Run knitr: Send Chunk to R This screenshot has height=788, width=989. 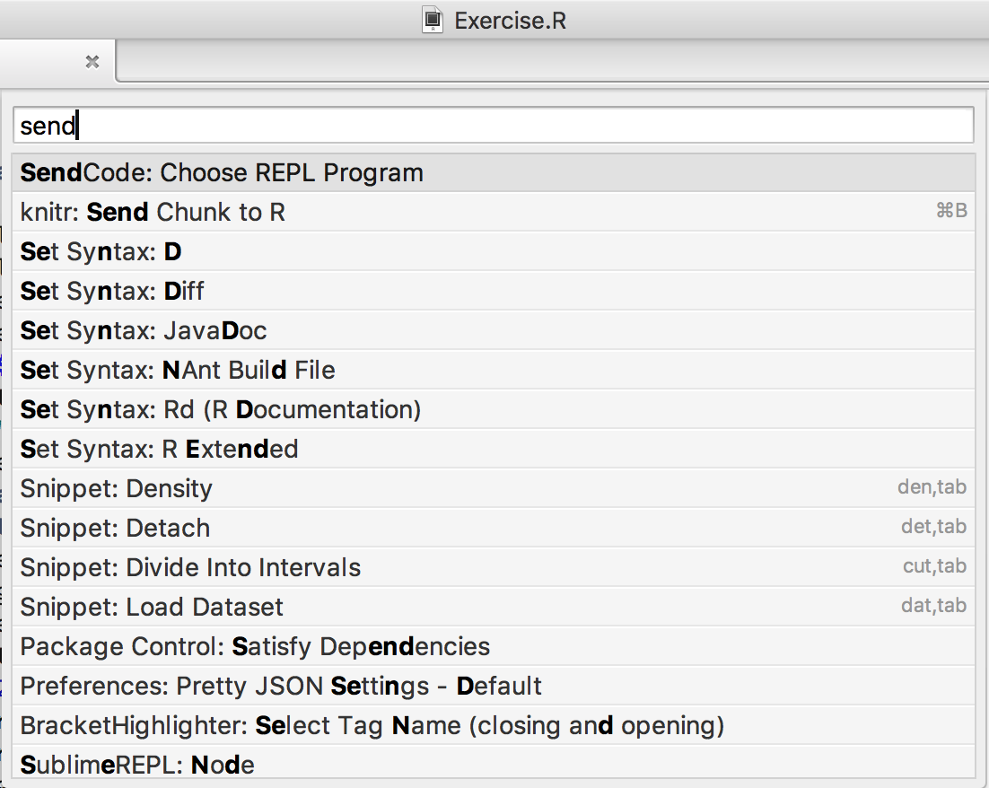click(494, 211)
